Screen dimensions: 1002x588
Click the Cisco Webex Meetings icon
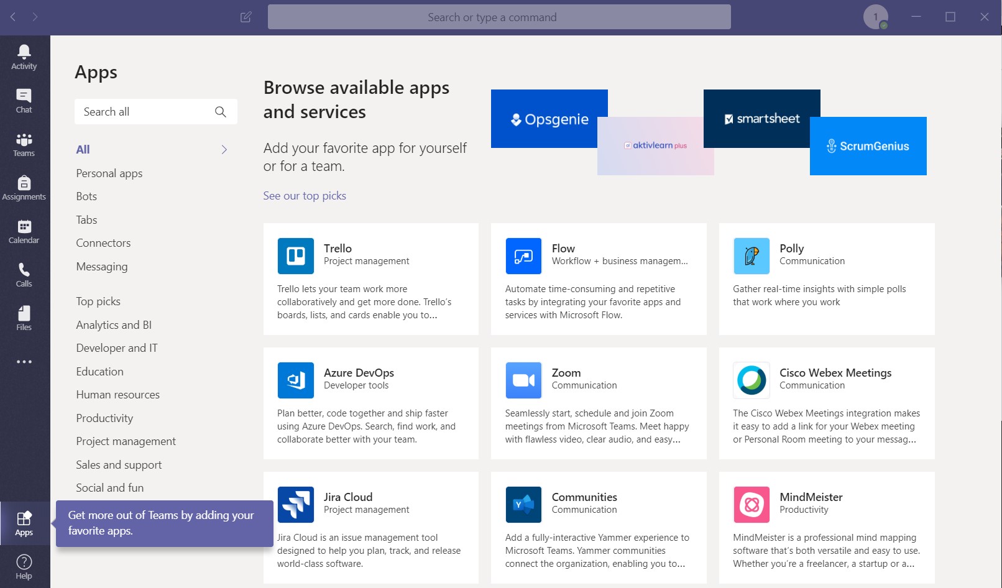pos(751,380)
